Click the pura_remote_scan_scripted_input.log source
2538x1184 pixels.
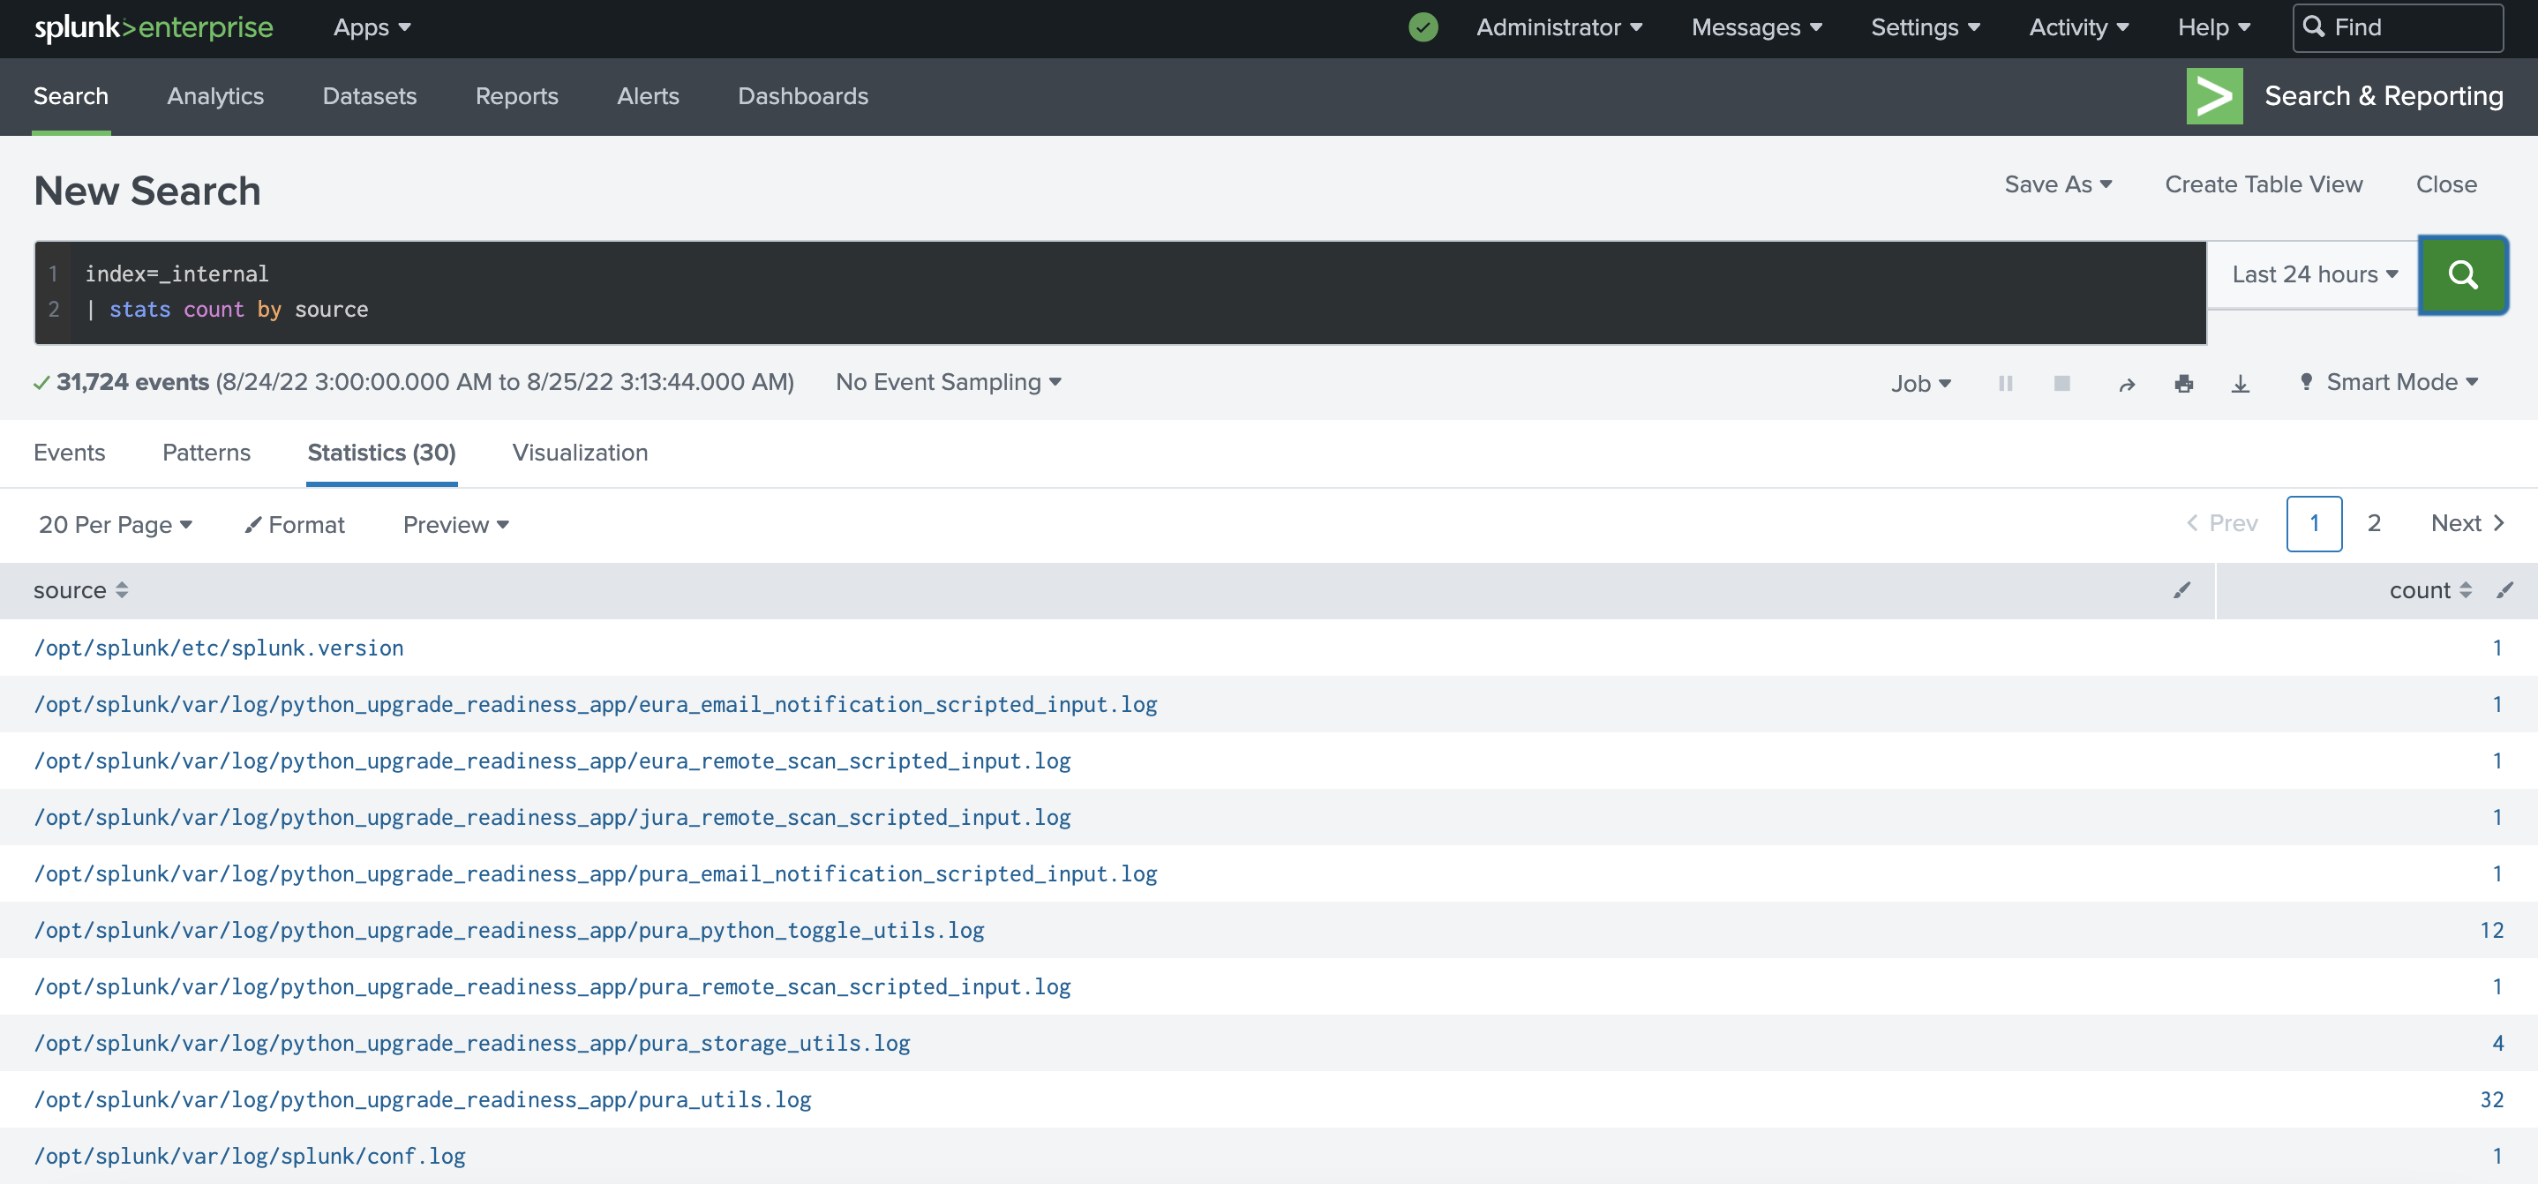552,986
